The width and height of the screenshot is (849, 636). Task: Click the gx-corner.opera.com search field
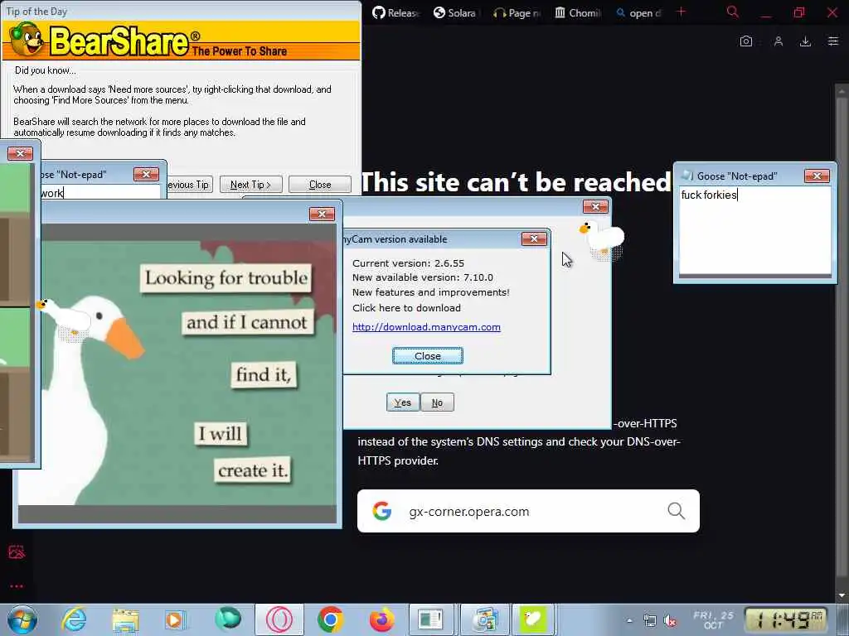(x=528, y=511)
